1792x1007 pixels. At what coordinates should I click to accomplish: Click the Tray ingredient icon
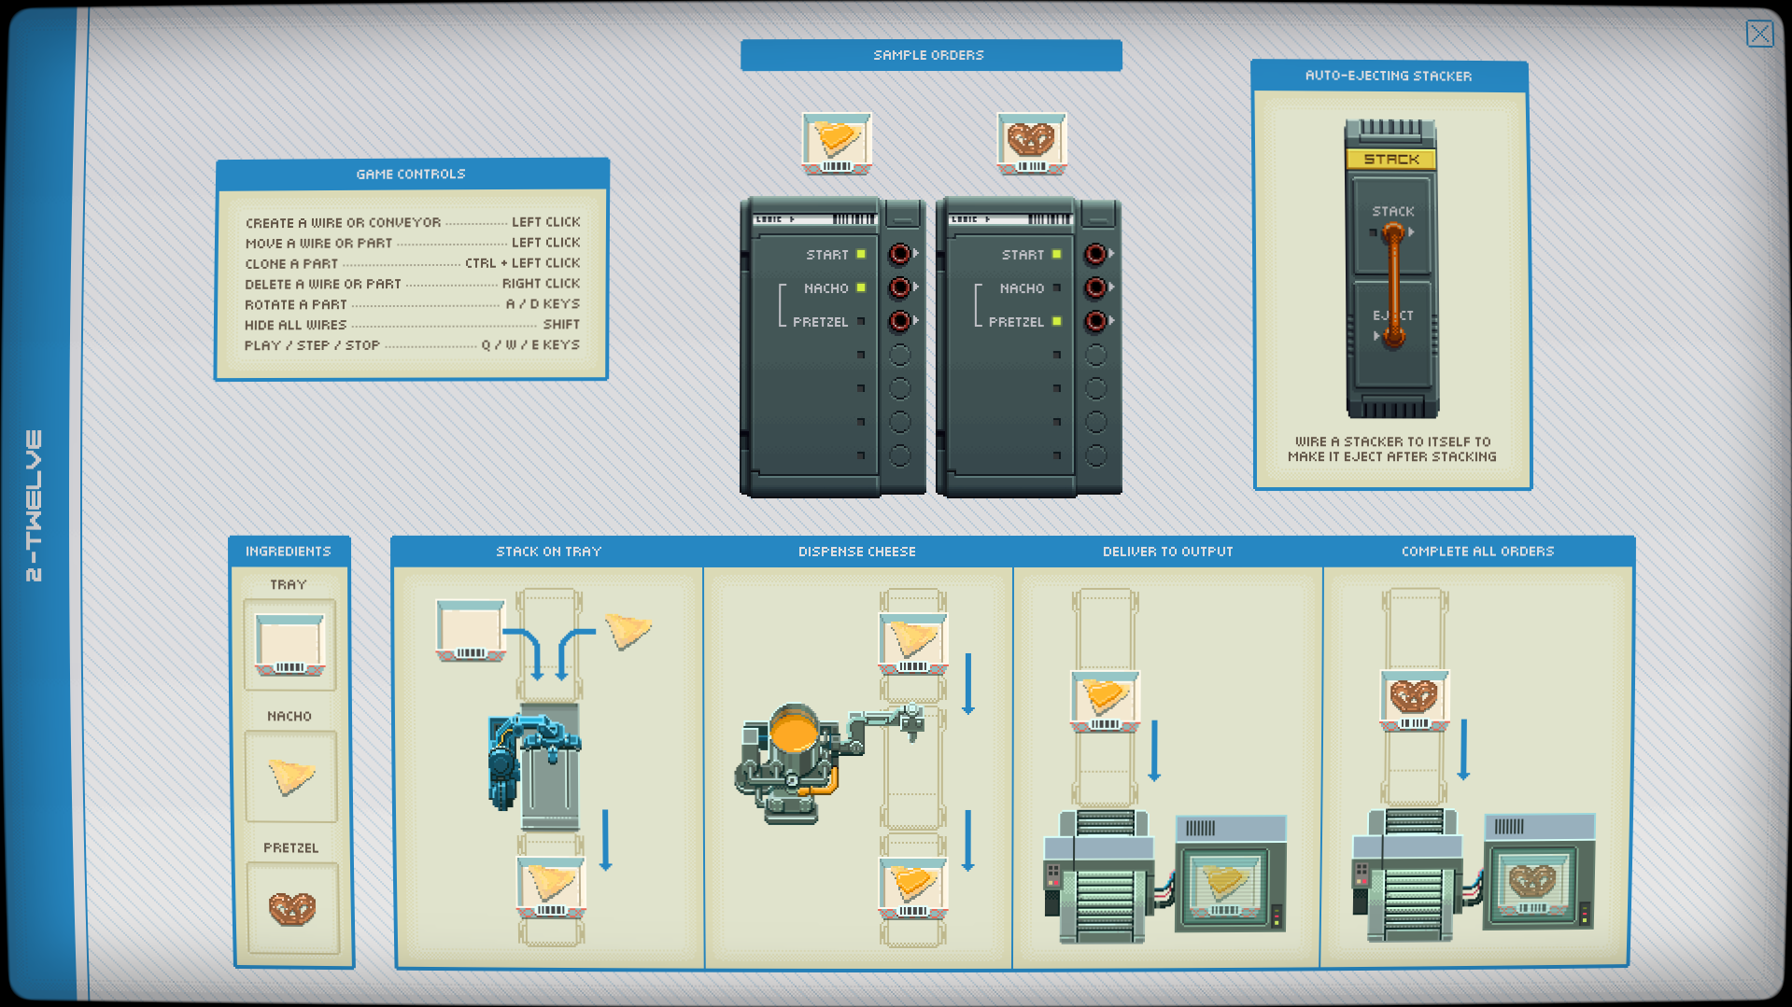tap(289, 645)
